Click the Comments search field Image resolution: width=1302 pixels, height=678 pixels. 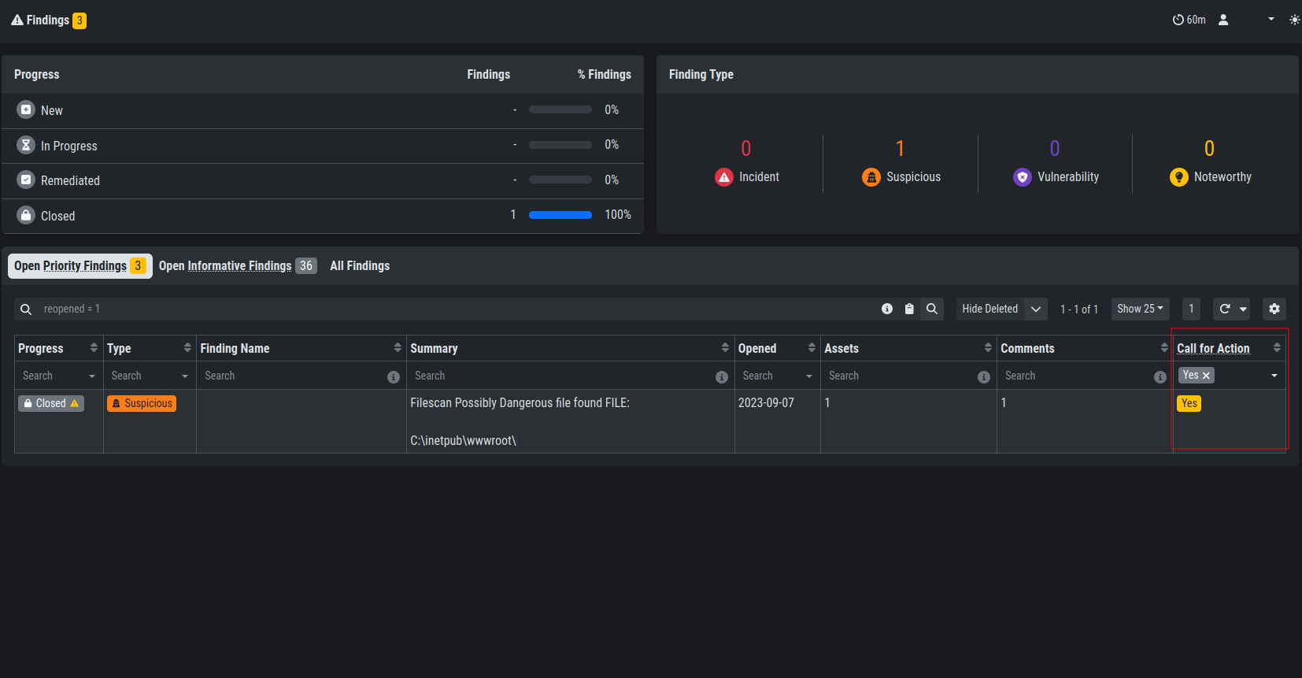click(1076, 376)
